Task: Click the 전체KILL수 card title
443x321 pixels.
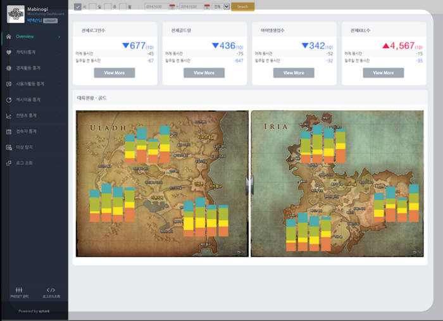Action: [360, 30]
